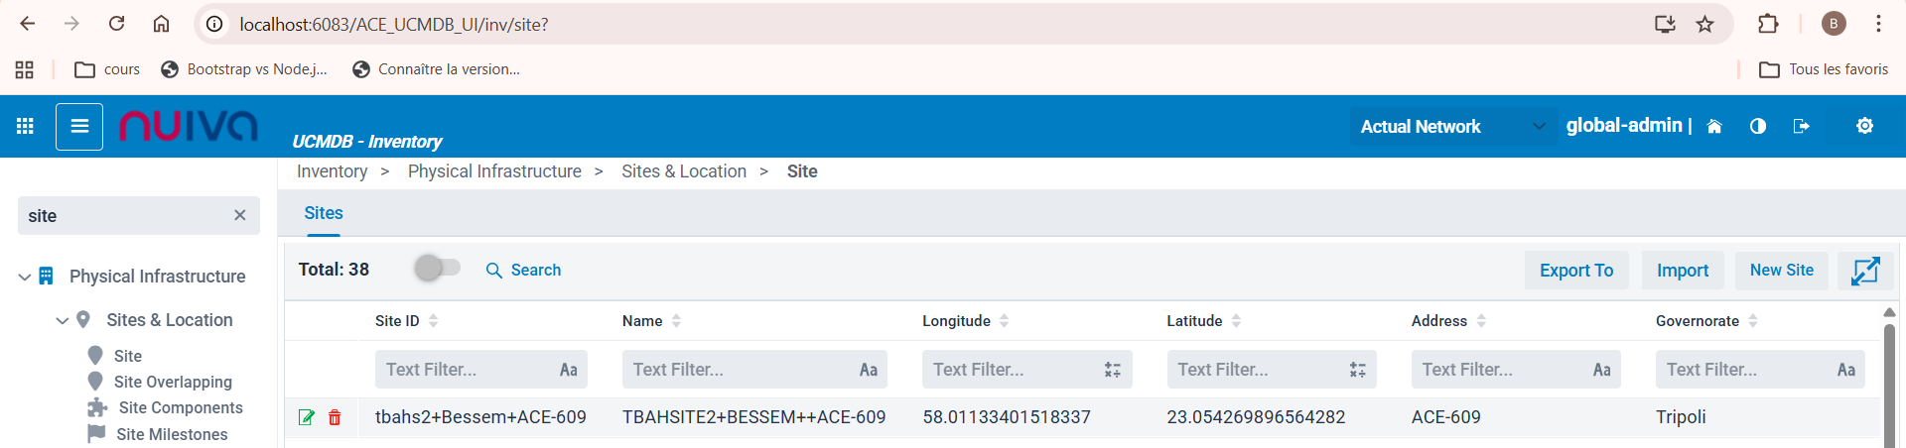Open the Actual Network dropdown
This screenshot has height=448, width=1906.
(1451, 126)
